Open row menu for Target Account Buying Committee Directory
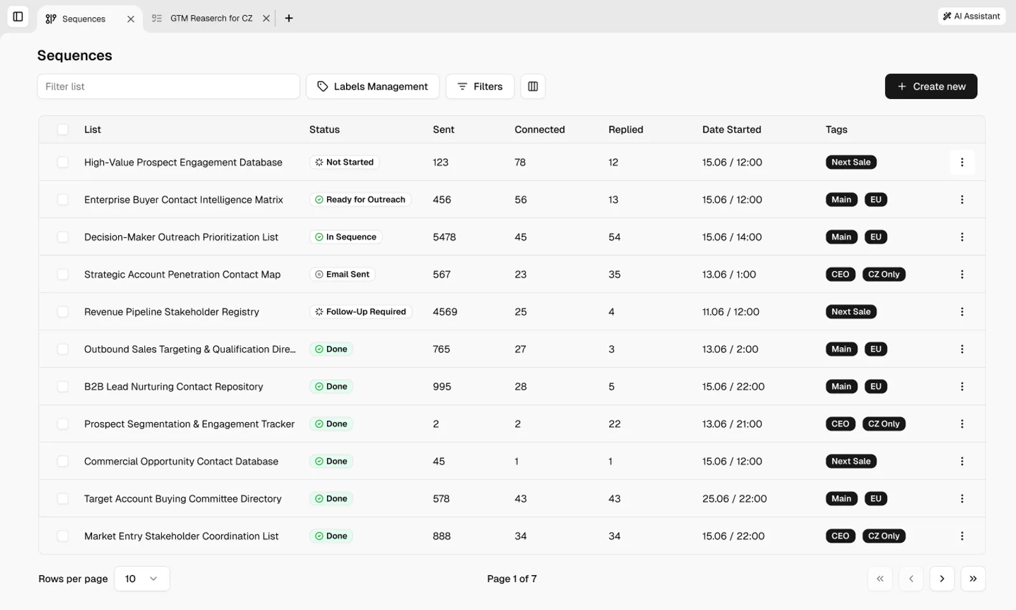1016x610 pixels. pos(962,499)
